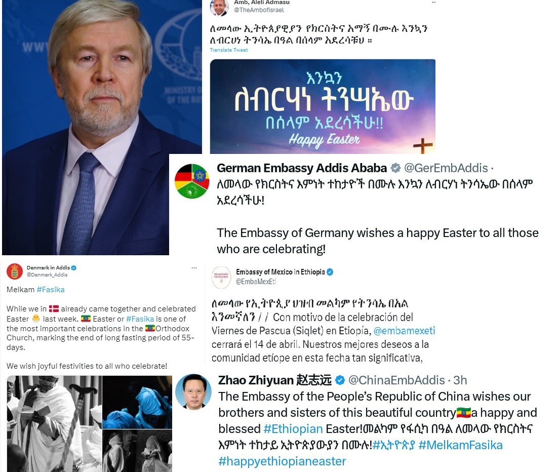Click the verified badge beside Zhao Zhiyuan

pyautogui.click(x=340, y=380)
